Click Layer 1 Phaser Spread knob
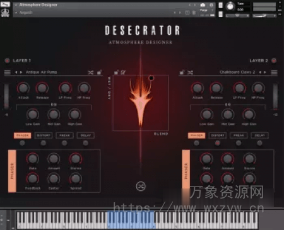 pos(76,179)
